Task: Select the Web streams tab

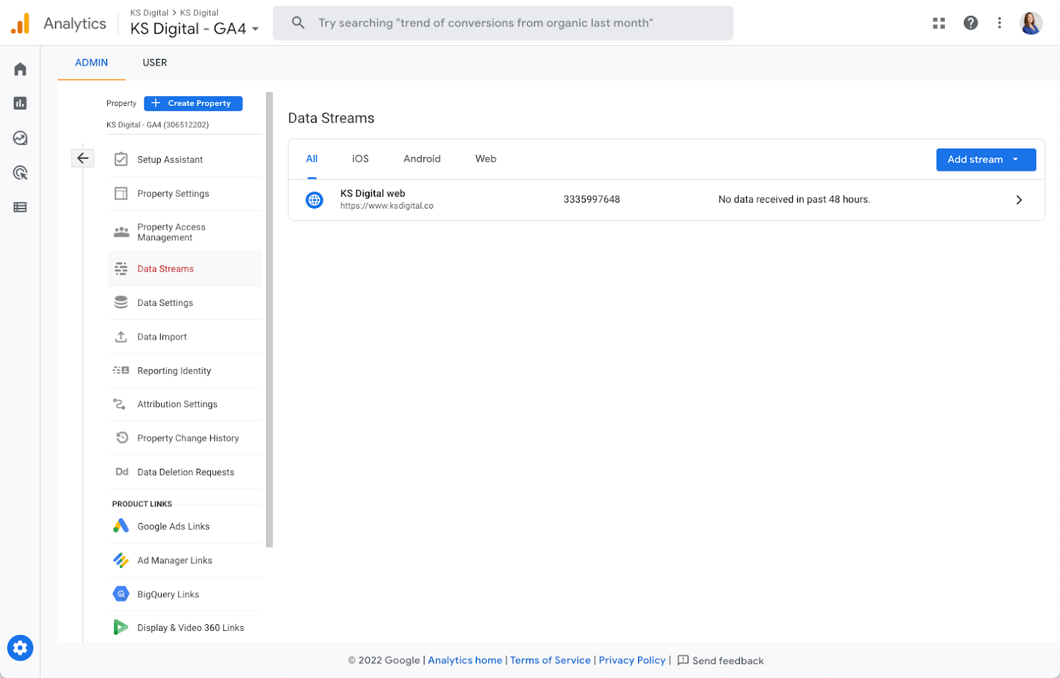Action: point(486,159)
